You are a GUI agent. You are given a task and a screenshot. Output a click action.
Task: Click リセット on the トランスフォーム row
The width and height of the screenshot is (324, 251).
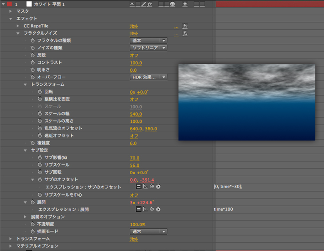[134, 239]
